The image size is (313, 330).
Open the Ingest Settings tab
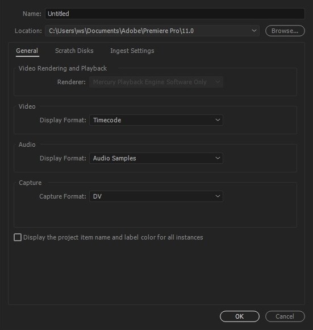click(x=132, y=51)
